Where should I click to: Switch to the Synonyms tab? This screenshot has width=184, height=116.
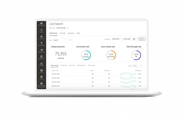point(71,33)
